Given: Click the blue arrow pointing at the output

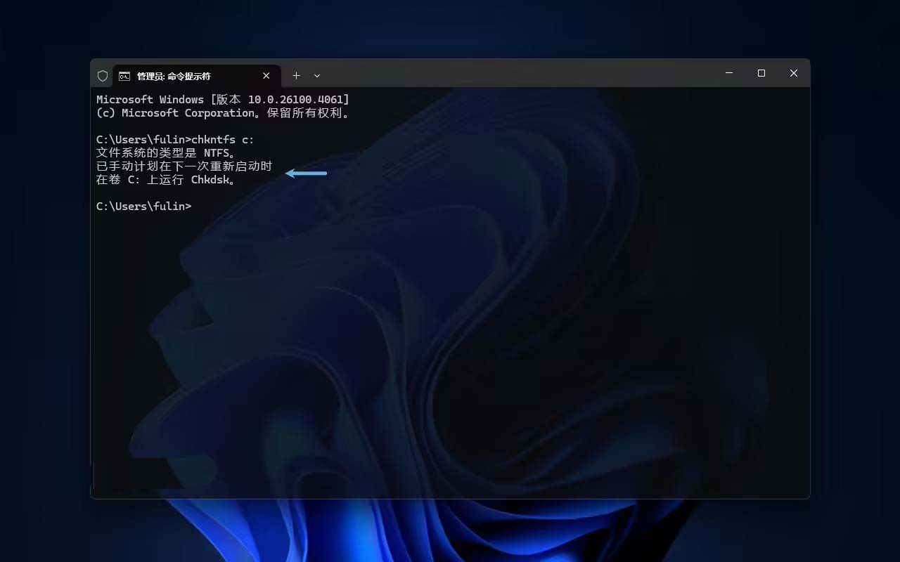Looking at the screenshot, I should click(307, 173).
